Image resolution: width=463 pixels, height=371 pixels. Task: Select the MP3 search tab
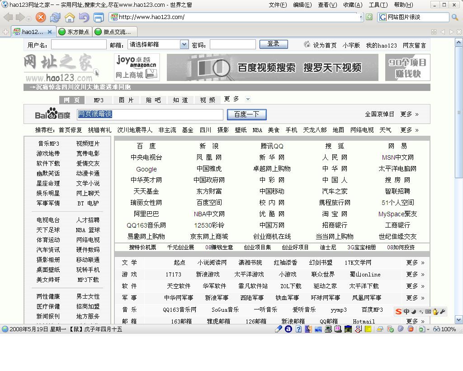pos(99,100)
